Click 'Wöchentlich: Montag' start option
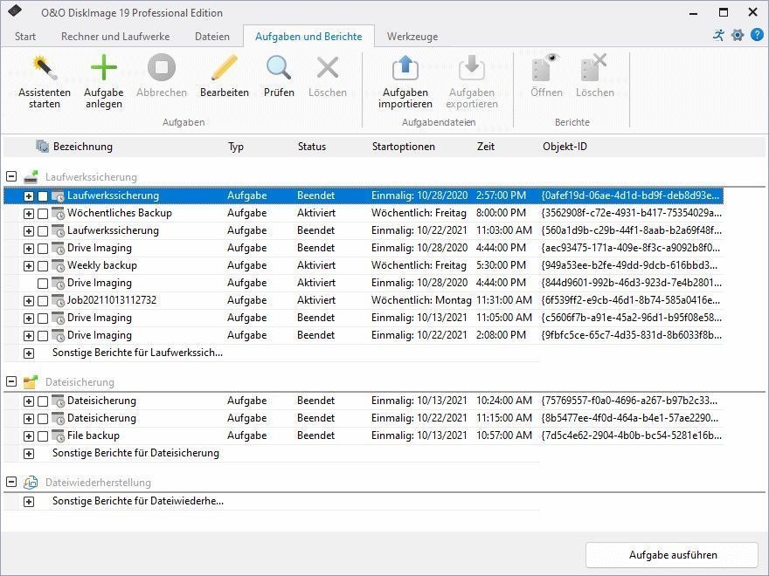The image size is (769, 576). [x=421, y=300]
